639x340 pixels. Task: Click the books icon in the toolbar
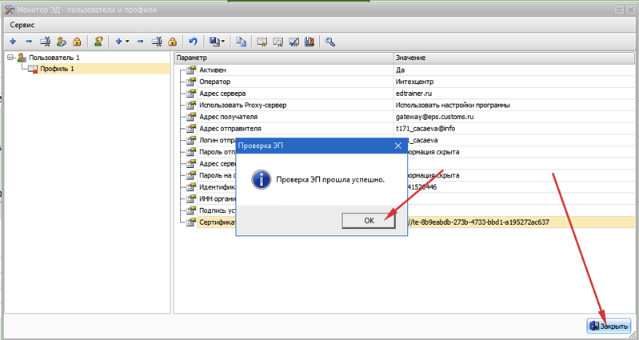(310, 42)
